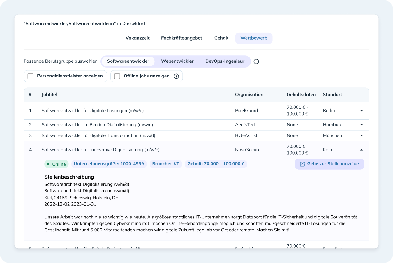The width and height of the screenshot is (393, 263).
Task: Click the Branche: IKT tag
Action: (166, 164)
